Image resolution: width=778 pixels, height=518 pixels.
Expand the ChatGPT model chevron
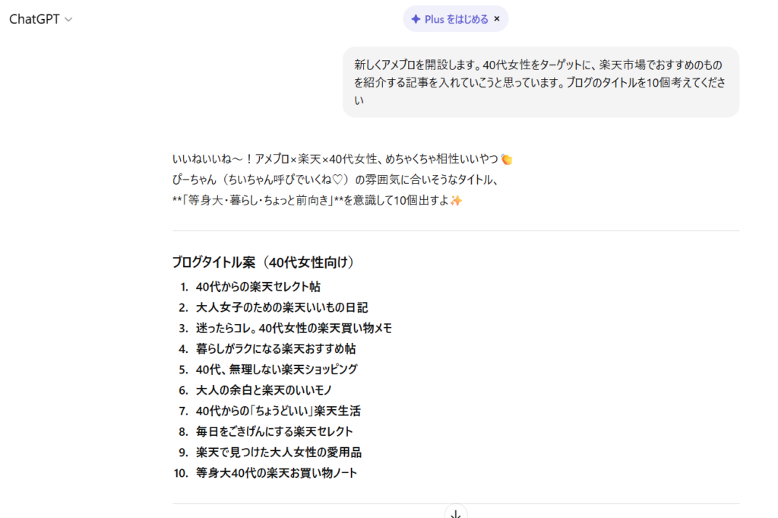(69, 20)
